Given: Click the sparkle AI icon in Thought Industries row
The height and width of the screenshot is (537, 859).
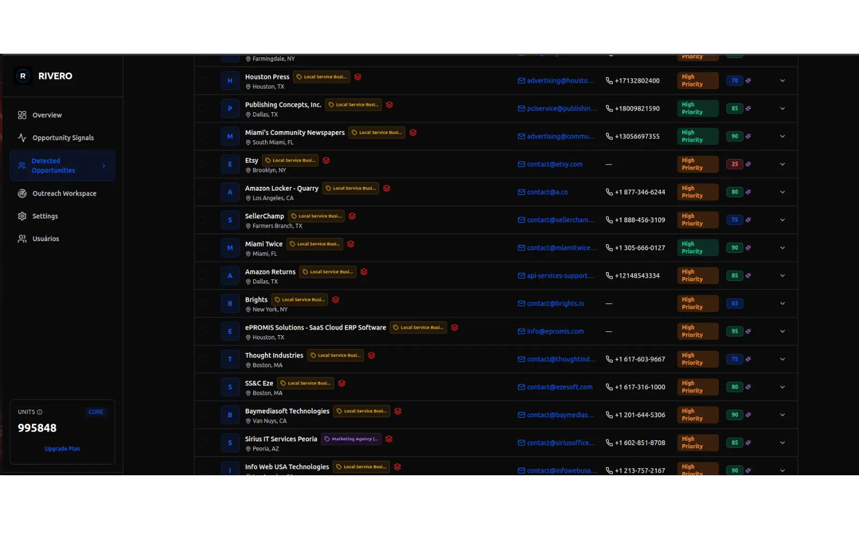Looking at the screenshot, I should point(748,359).
